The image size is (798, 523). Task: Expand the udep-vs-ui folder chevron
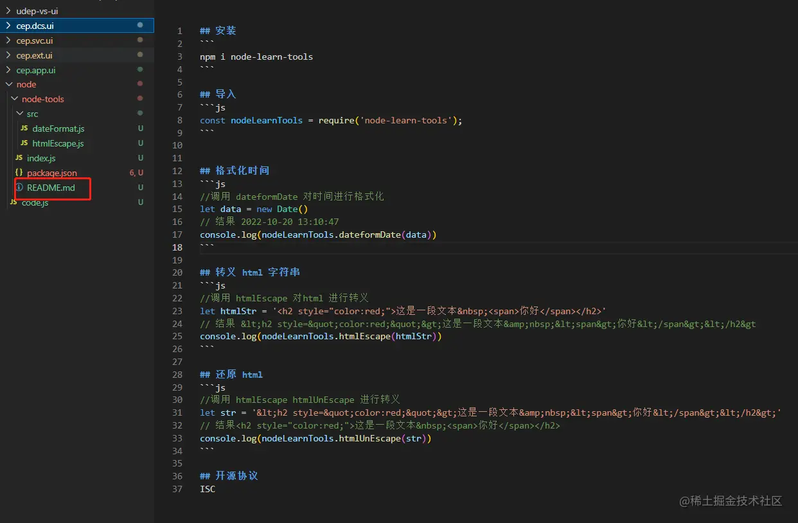coord(8,11)
